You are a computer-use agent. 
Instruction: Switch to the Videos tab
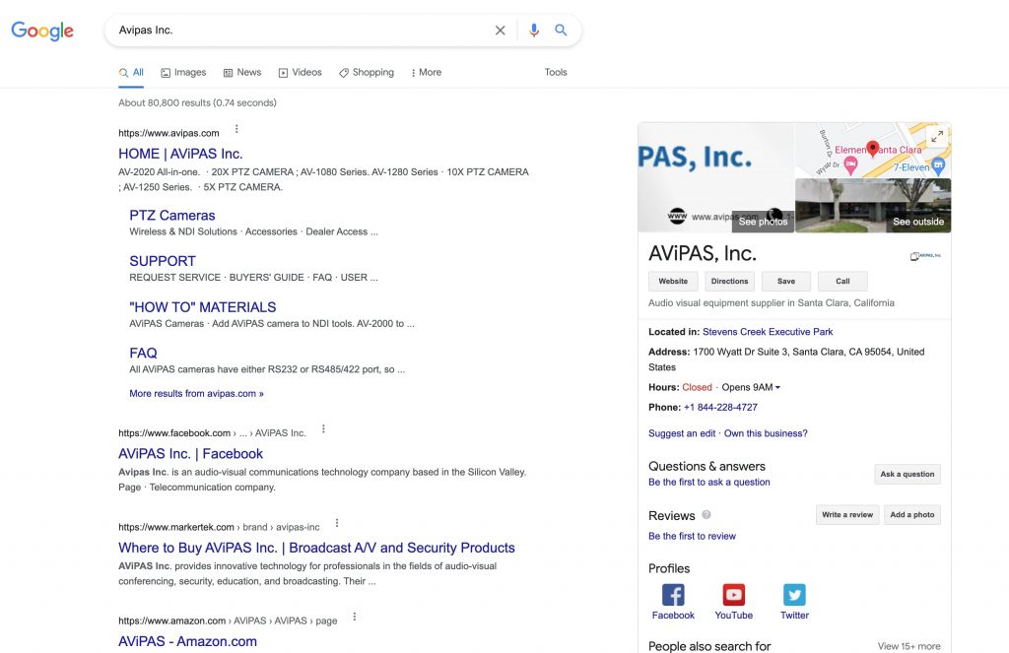(300, 73)
